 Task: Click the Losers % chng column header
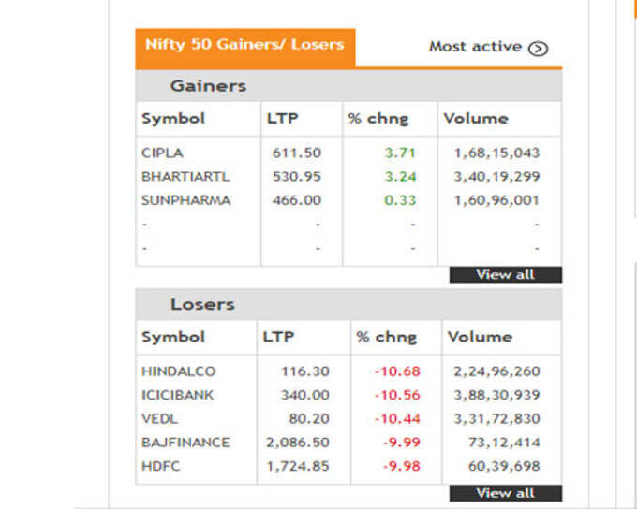(x=387, y=337)
